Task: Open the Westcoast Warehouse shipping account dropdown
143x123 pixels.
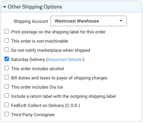Action: click(x=89, y=21)
